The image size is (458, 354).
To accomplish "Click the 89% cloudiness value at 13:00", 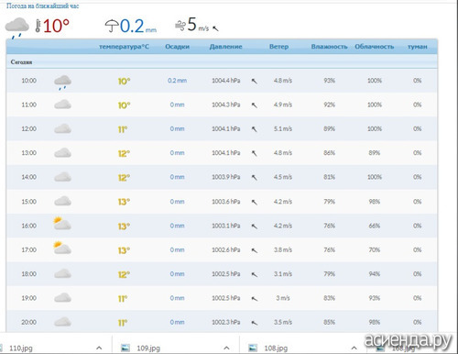I will (375, 153).
